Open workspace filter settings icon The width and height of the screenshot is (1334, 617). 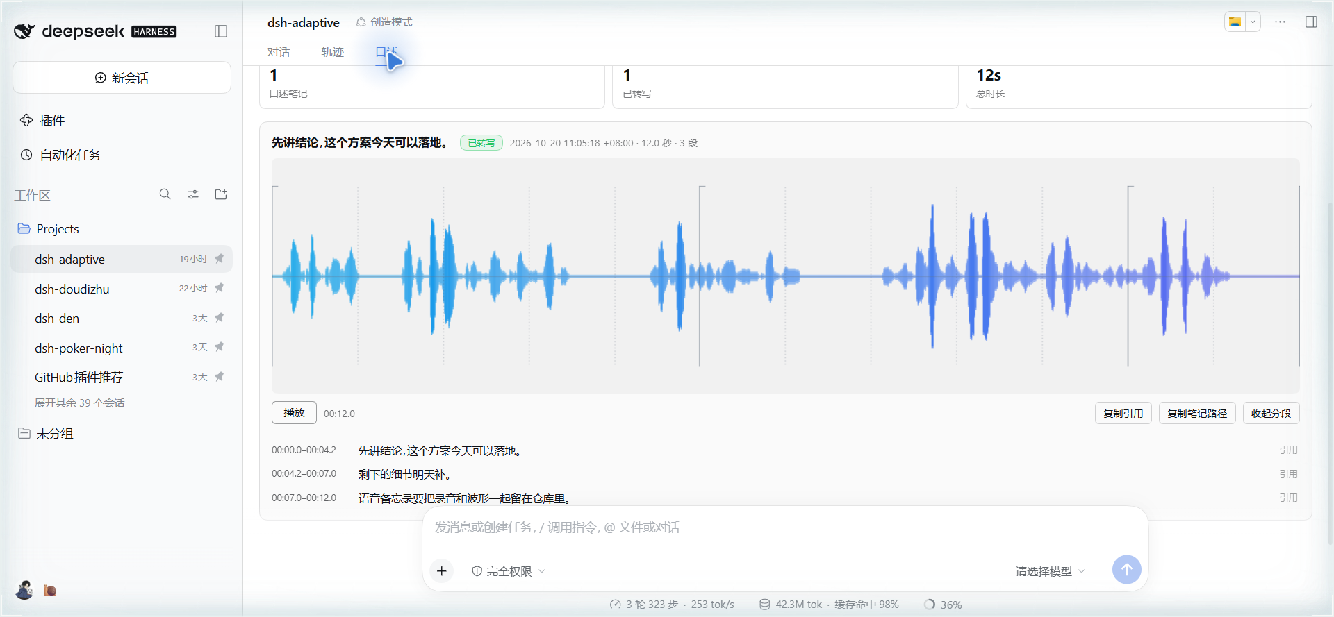pyautogui.click(x=193, y=194)
